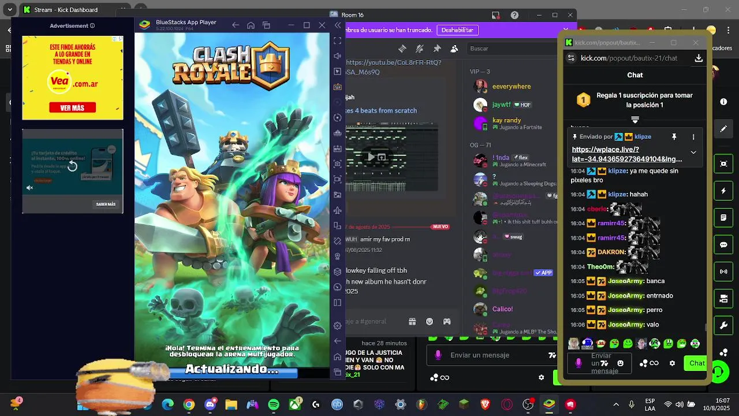The image size is (739, 416).
Task: Click the chat bubble icon in right rail
Action: pos(723,244)
